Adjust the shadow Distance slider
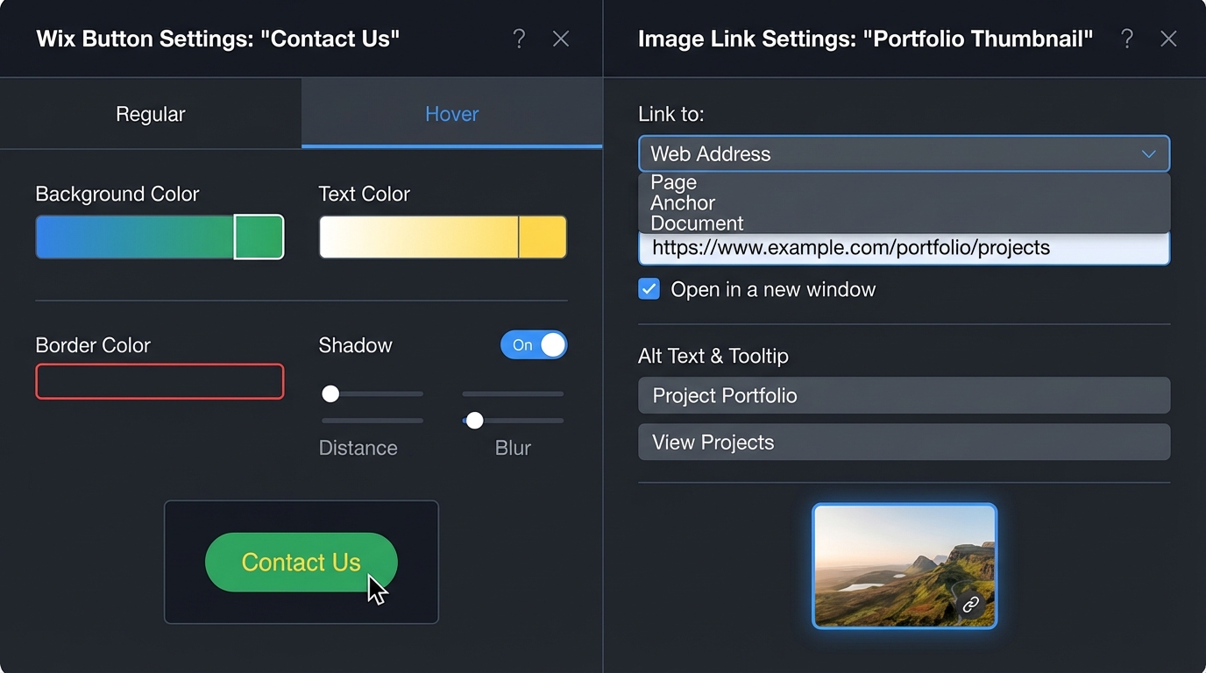This screenshot has height=673, width=1206. point(330,393)
